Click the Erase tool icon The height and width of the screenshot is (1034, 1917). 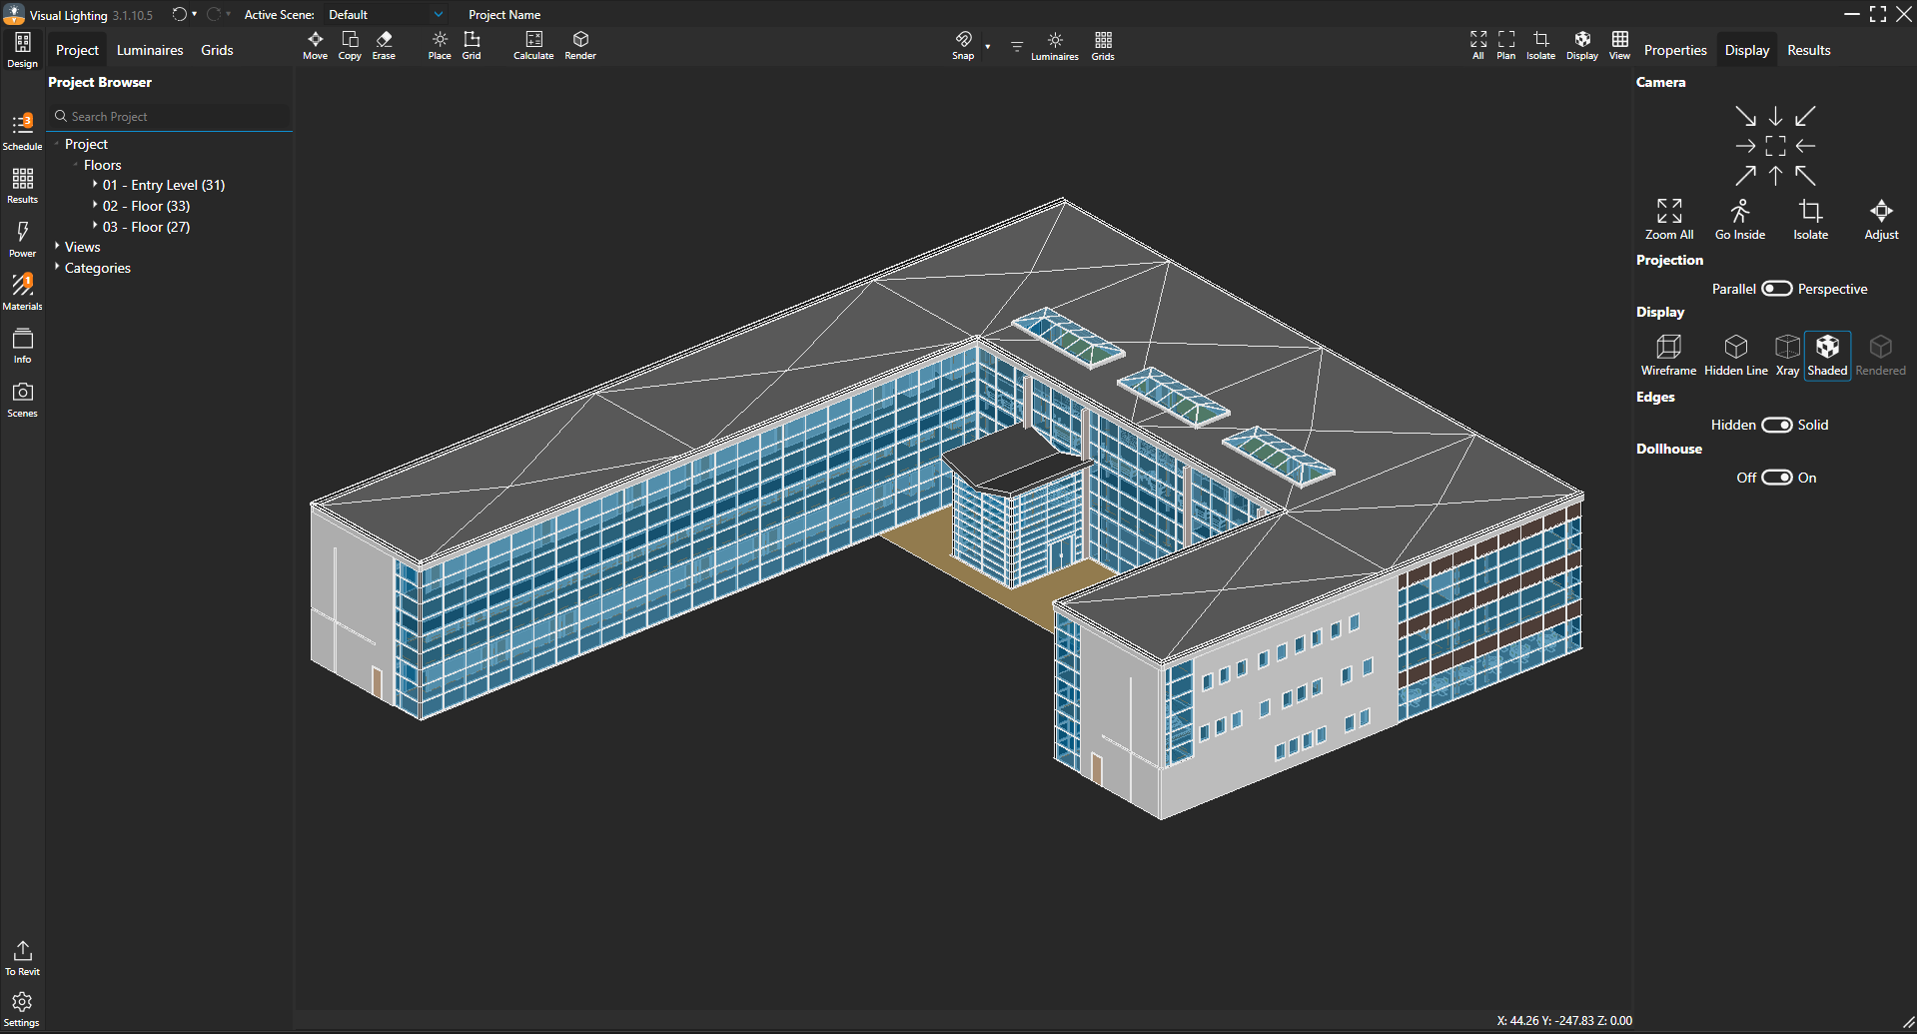click(x=384, y=44)
